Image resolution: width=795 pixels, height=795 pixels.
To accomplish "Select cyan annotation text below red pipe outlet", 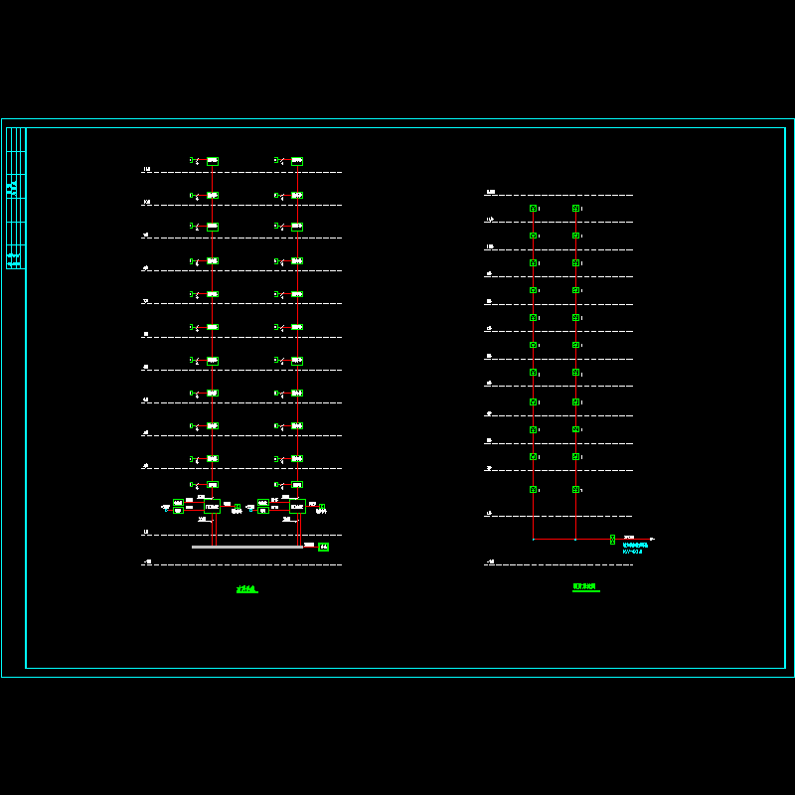I will 634,548.
